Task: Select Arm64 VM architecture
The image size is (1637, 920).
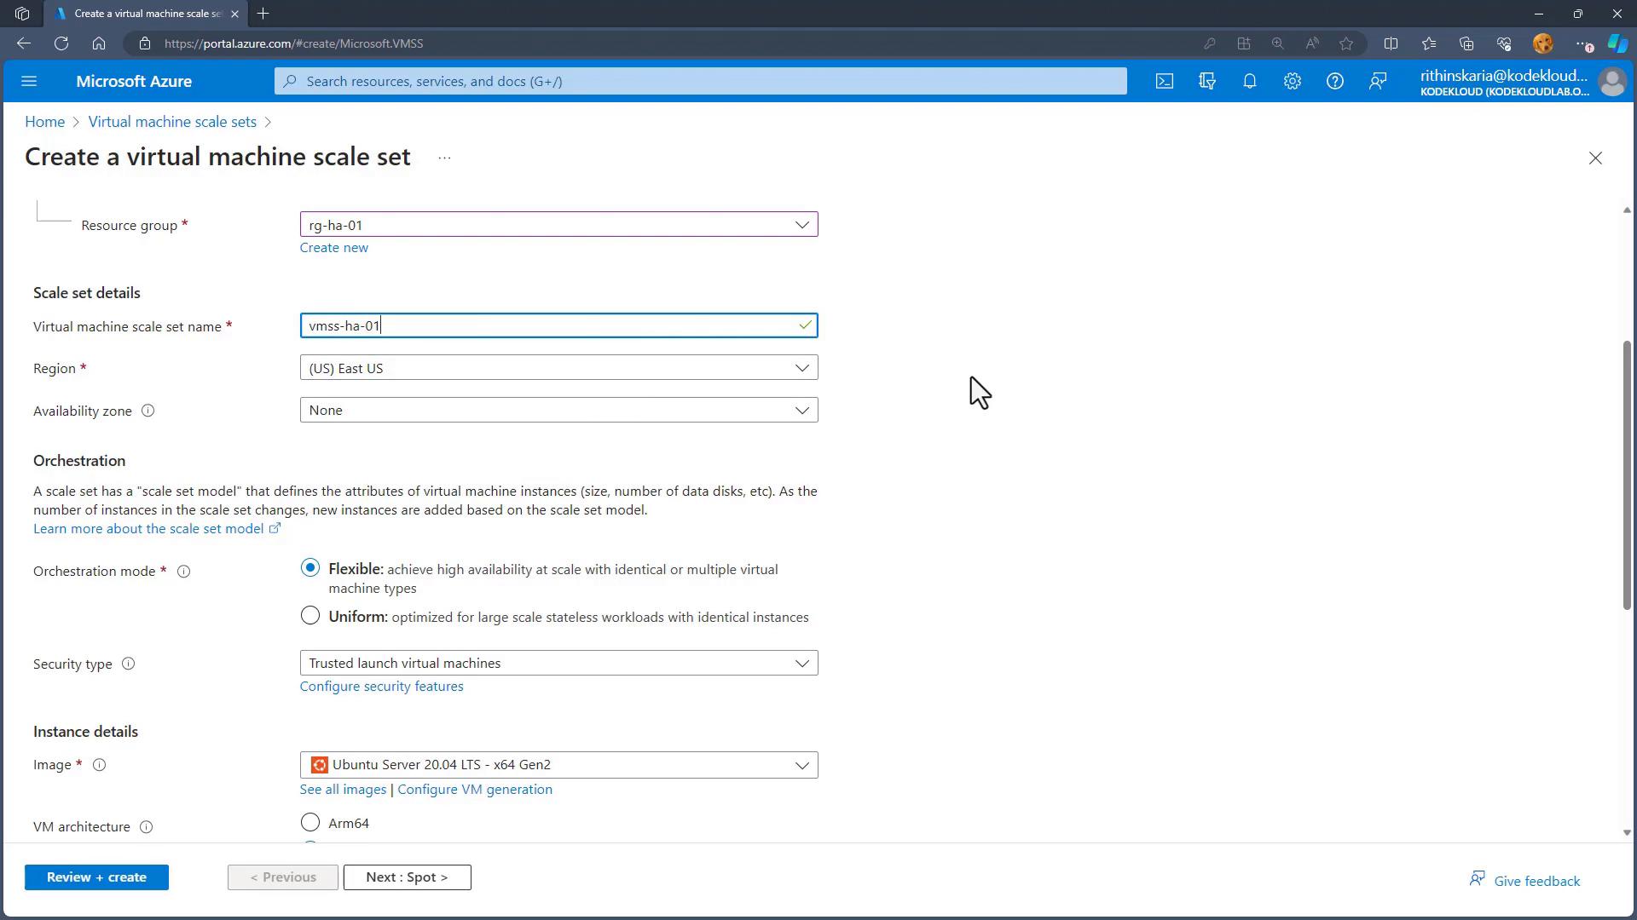Action: click(310, 822)
